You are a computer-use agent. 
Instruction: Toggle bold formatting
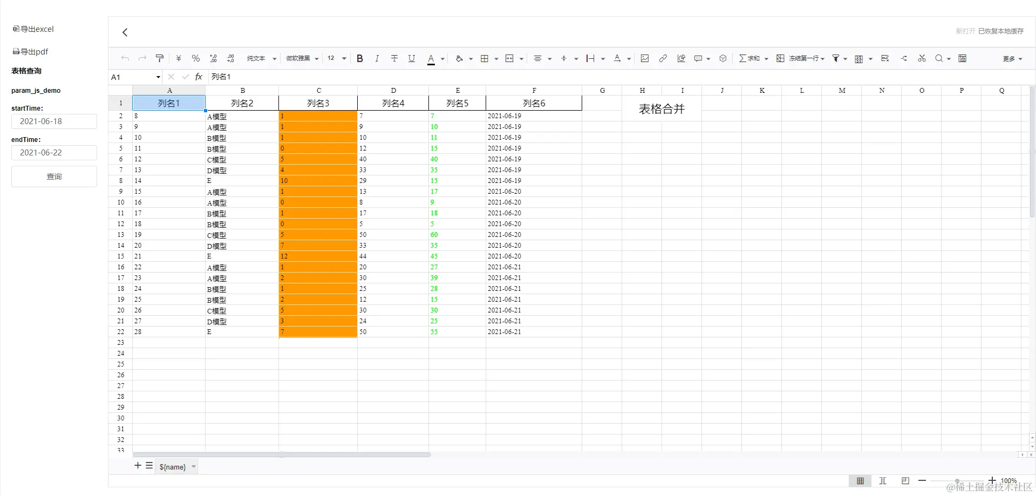360,58
